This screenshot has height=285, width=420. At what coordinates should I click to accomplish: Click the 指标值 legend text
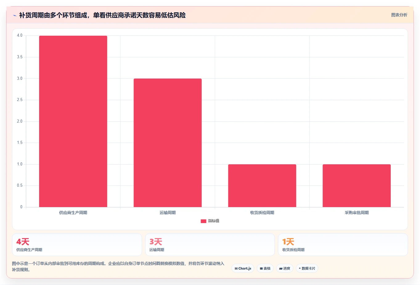click(214, 221)
